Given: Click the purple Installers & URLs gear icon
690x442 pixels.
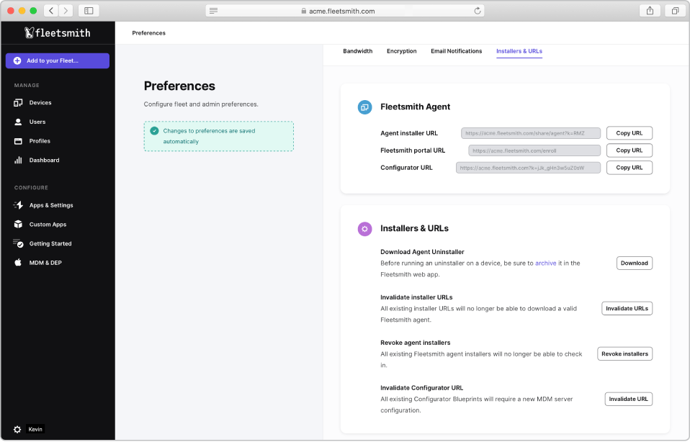Looking at the screenshot, I should [x=364, y=229].
